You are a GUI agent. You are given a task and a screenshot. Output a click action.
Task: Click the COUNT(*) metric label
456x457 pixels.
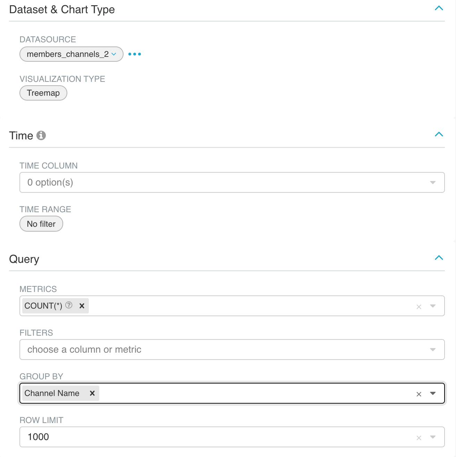click(x=43, y=306)
